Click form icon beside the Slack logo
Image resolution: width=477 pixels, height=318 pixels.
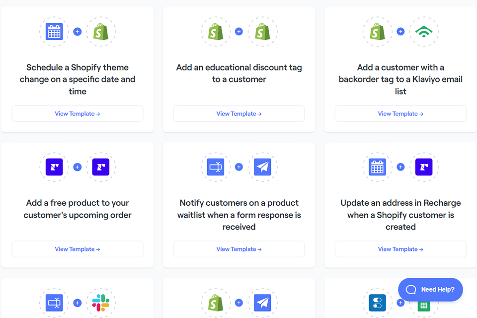coord(54,303)
